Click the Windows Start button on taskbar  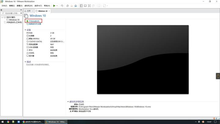click(x=2, y=122)
